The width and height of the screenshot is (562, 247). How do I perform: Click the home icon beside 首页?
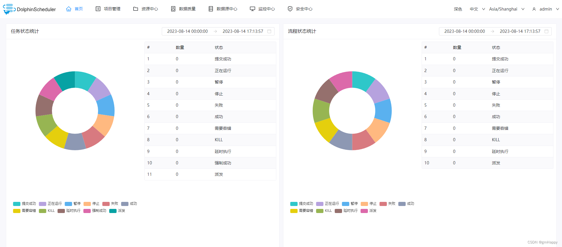coord(69,9)
